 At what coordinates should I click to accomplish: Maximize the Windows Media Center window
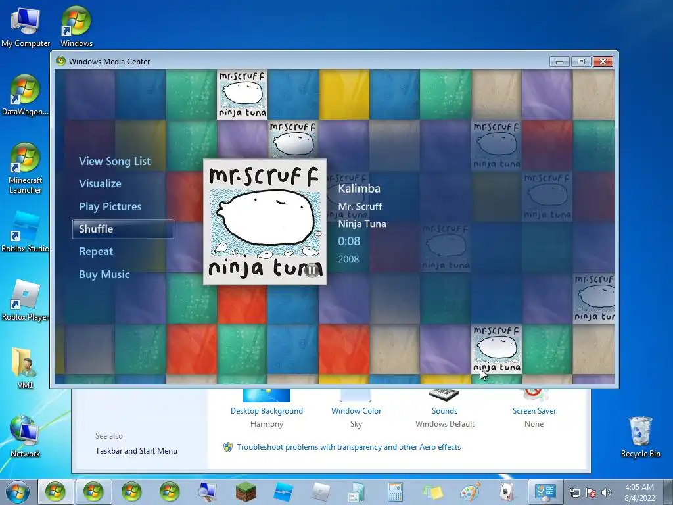581,62
